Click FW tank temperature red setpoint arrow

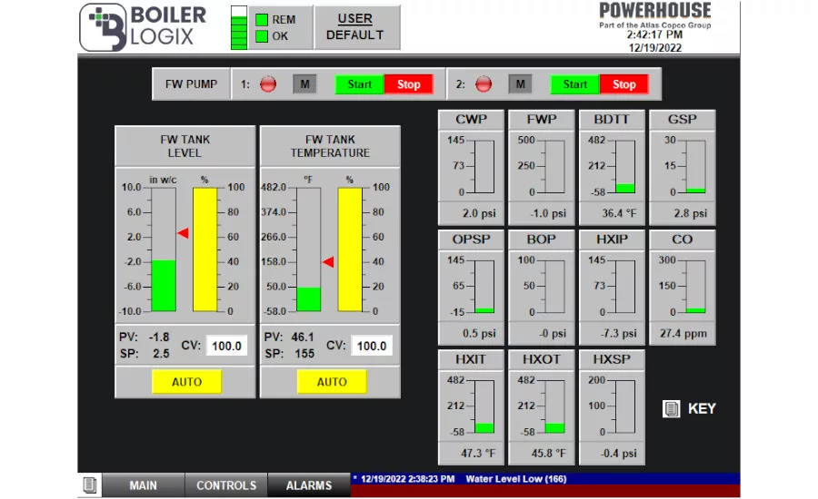pyautogui.click(x=328, y=261)
